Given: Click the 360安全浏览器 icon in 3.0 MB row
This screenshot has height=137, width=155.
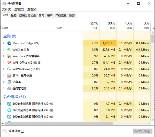Looking at the screenshot, I should coord(9,110).
